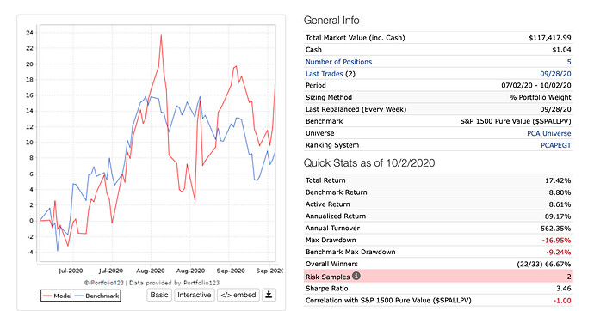Click the red Model legend line swatch
The image size is (594, 311).
tap(47, 296)
